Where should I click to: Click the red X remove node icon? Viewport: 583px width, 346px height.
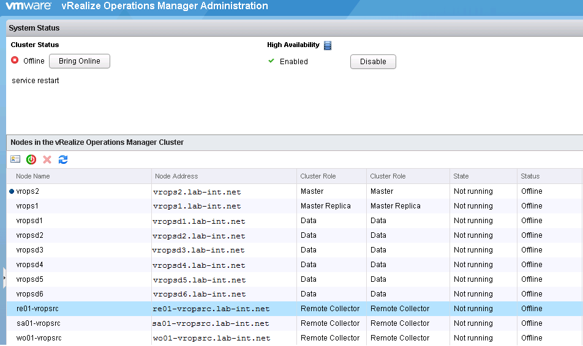click(47, 160)
